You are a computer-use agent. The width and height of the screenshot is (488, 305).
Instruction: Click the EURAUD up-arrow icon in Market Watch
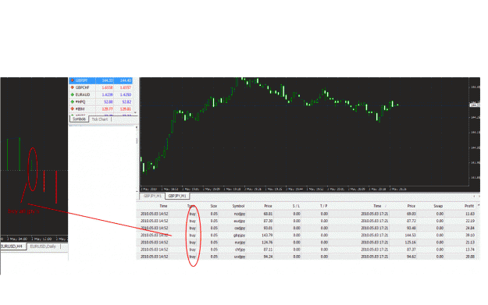pos(72,95)
